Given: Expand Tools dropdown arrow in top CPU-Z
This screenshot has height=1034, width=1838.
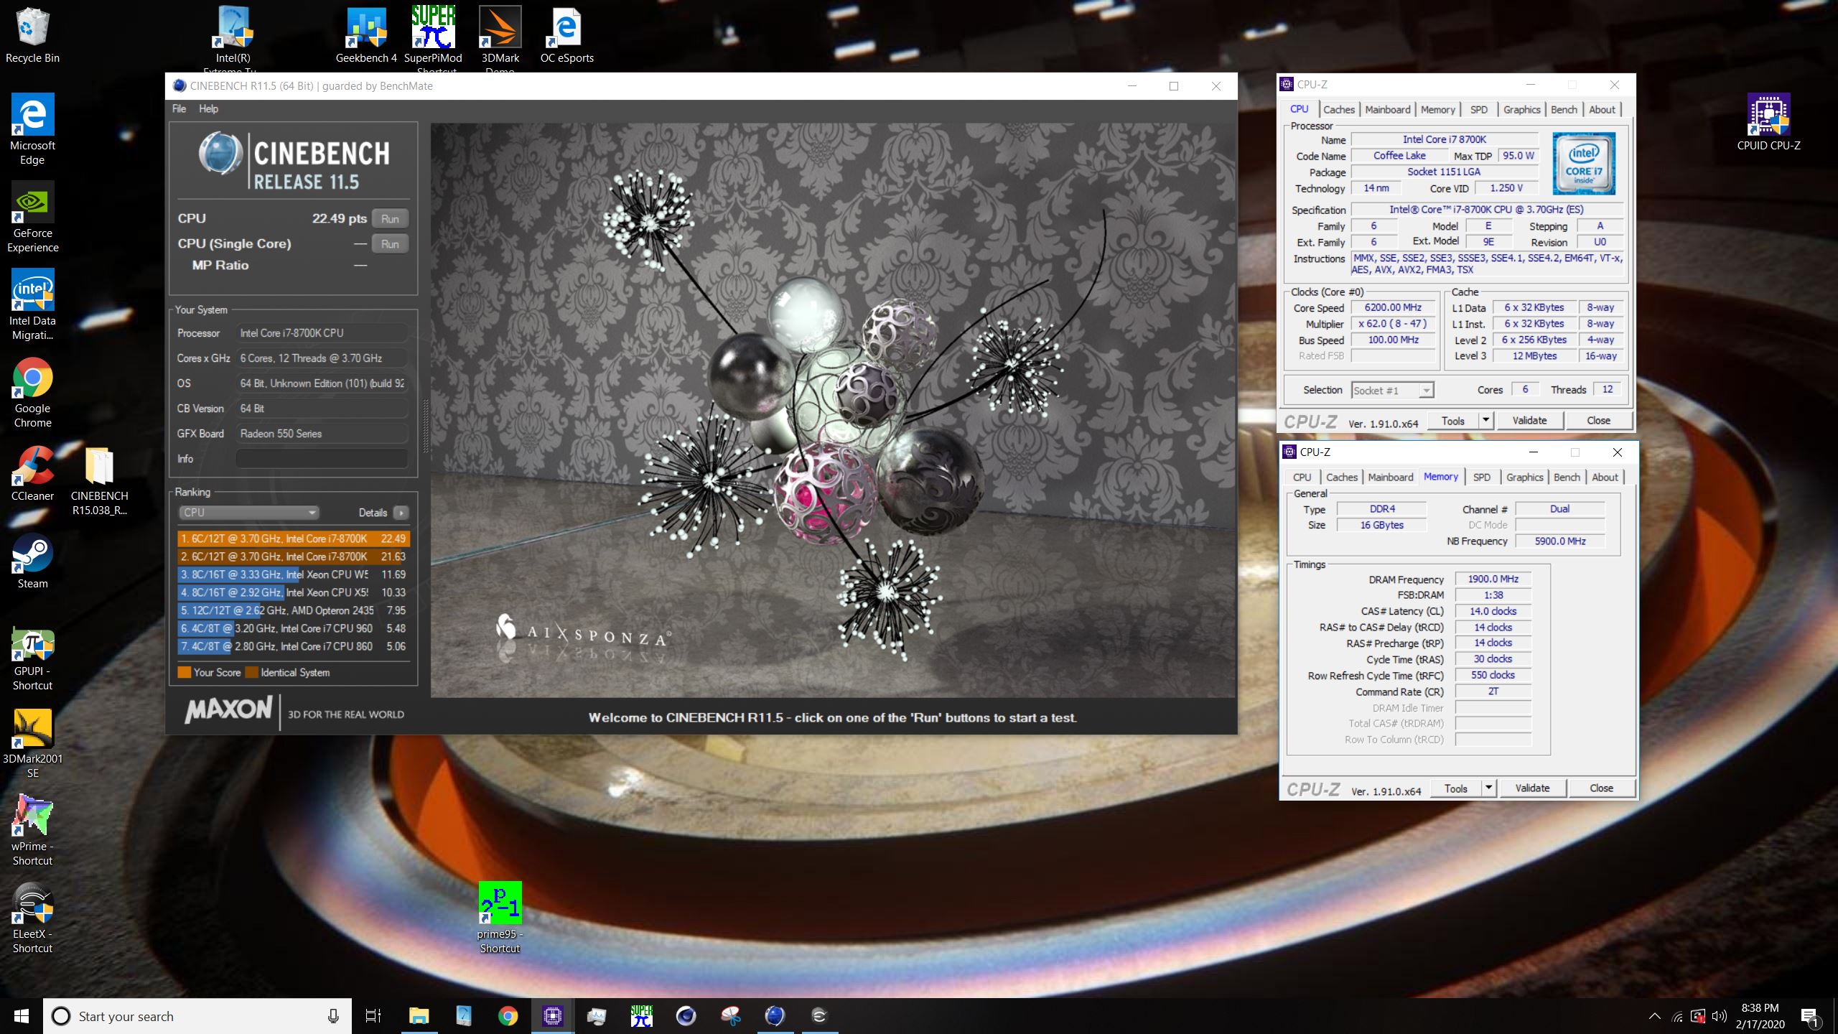Looking at the screenshot, I should 1486,421.
